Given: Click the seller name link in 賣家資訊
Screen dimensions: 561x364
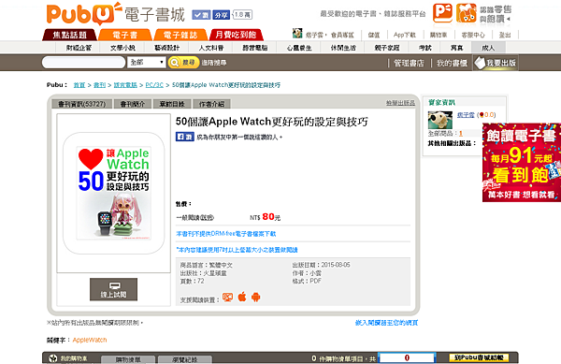Looking at the screenshot, I should pyautogui.click(x=466, y=115).
